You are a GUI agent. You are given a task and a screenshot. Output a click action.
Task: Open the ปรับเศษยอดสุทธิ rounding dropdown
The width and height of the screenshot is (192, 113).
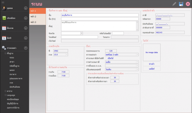click(137, 69)
